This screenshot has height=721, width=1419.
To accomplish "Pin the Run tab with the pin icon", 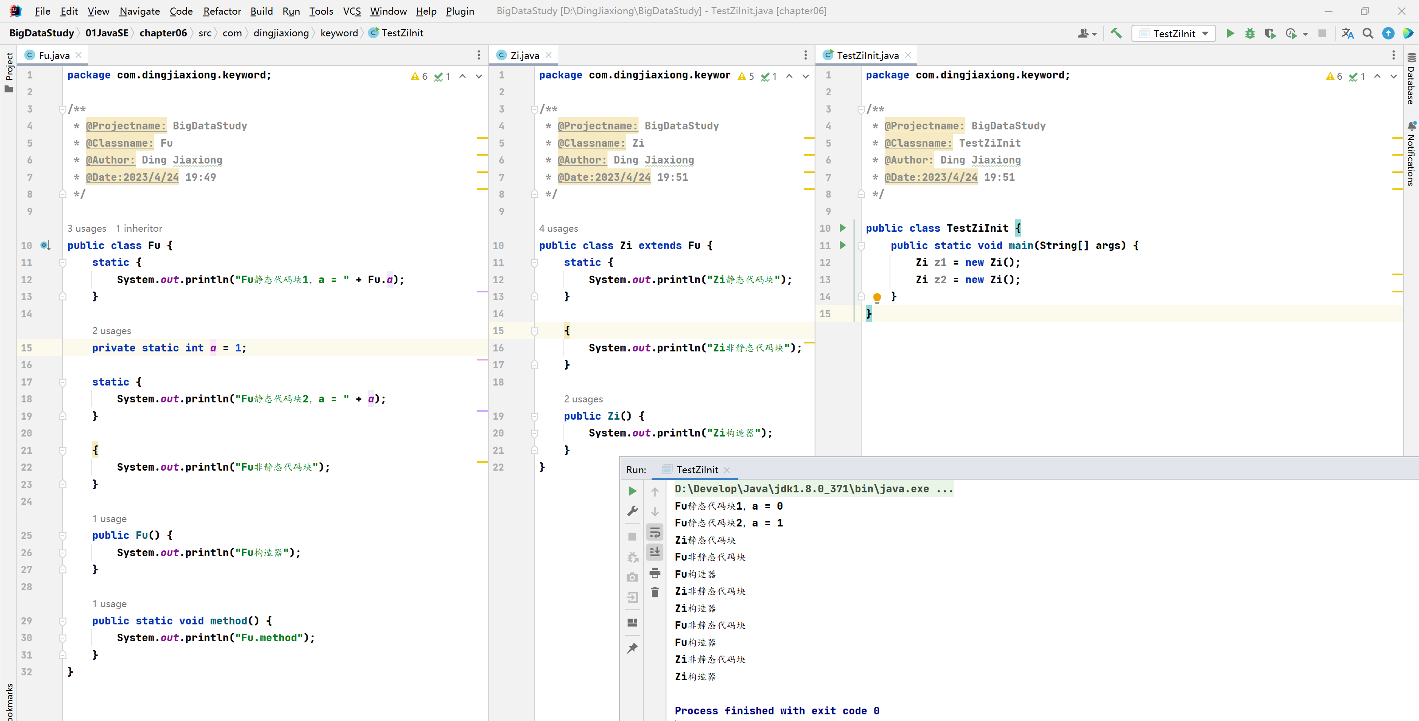I will tap(632, 648).
